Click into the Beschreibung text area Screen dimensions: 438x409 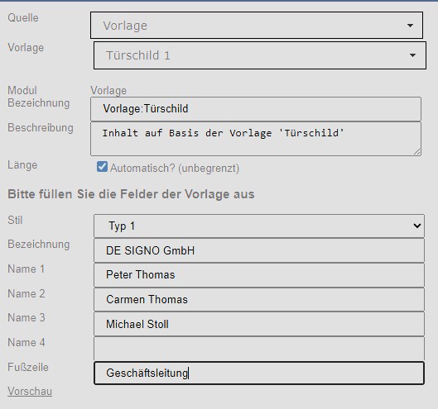click(256, 139)
